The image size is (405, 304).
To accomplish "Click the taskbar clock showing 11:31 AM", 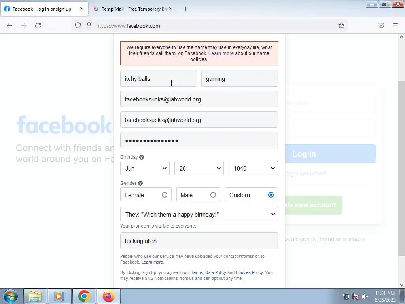I will [x=384, y=296].
